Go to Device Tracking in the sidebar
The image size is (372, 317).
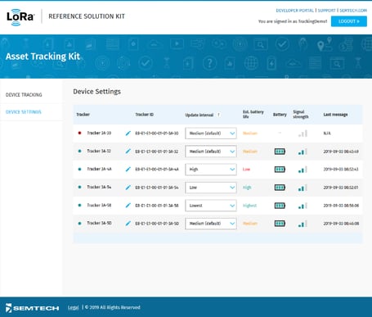[24, 95]
